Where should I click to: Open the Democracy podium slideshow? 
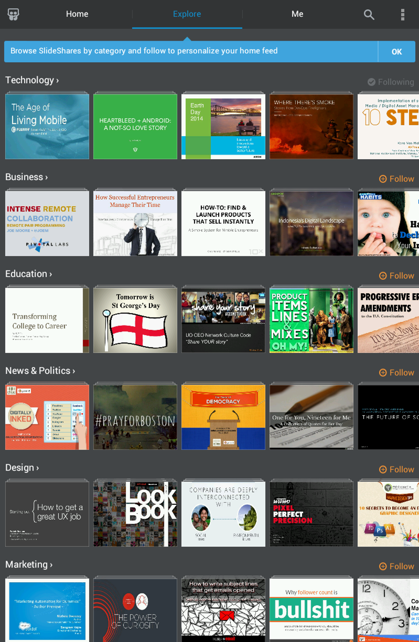point(223,417)
